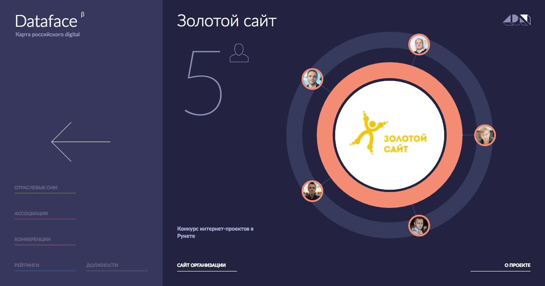Select the Ассоциации category
545x286 pixels.
[x=45, y=214]
